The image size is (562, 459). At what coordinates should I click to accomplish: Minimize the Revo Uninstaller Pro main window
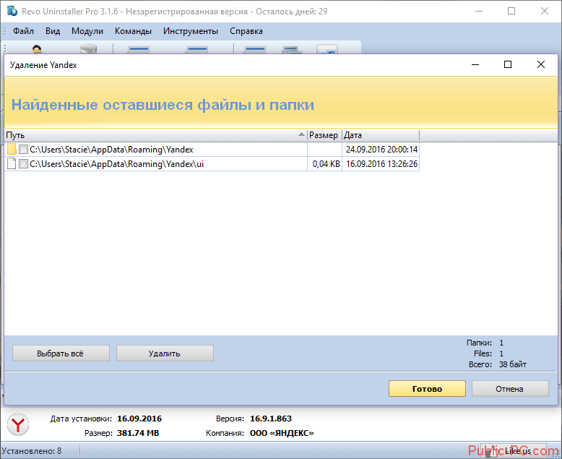pyautogui.click(x=479, y=11)
